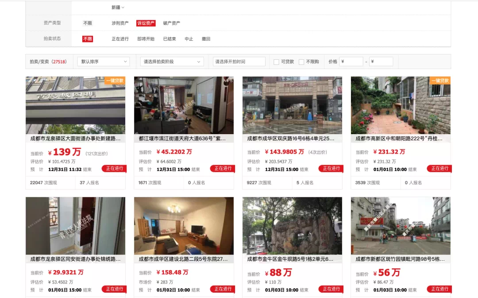Click the (121次出价) bid count
The width and height of the screenshot is (478, 298).
pyautogui.click(x=96, y=154)
